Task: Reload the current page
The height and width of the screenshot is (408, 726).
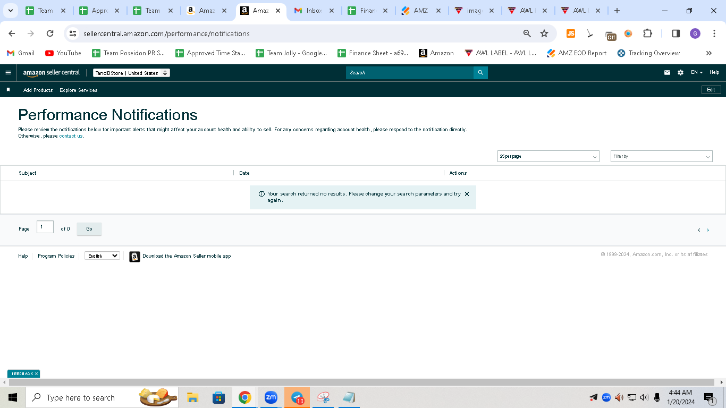Action: [50, 33]
